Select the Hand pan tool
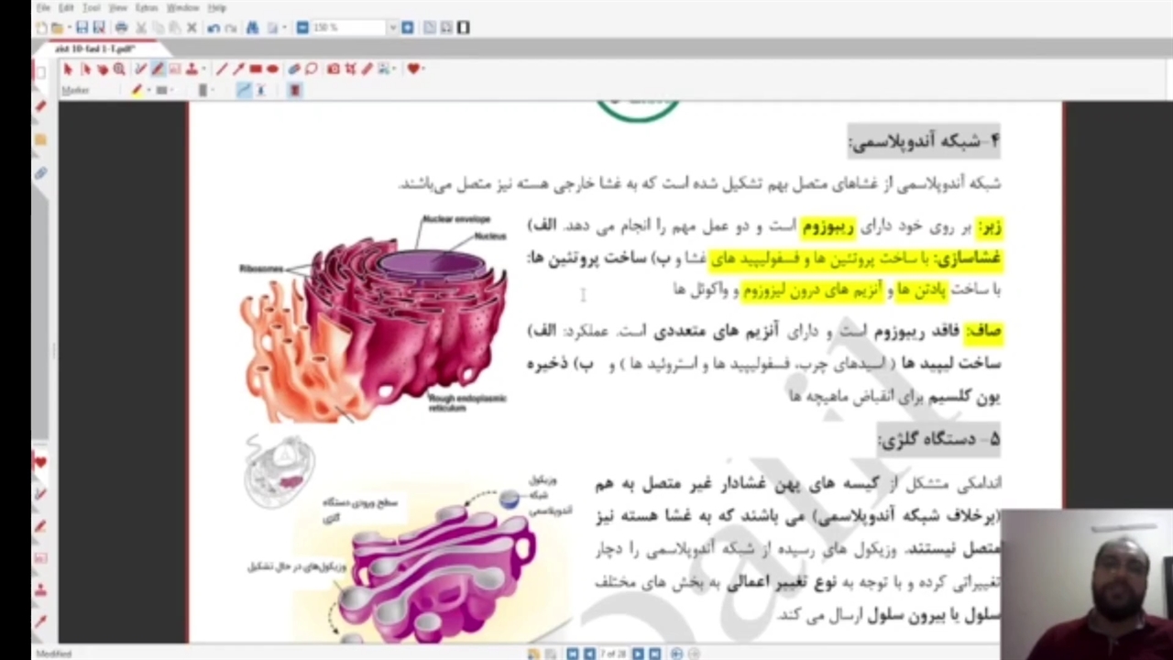 (103, 70)
